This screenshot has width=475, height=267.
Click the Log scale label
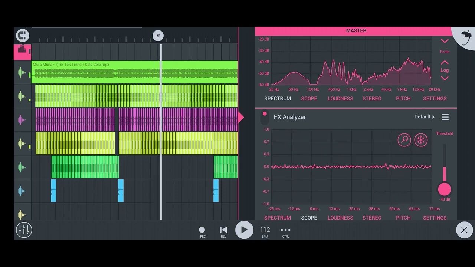[445, 70]
